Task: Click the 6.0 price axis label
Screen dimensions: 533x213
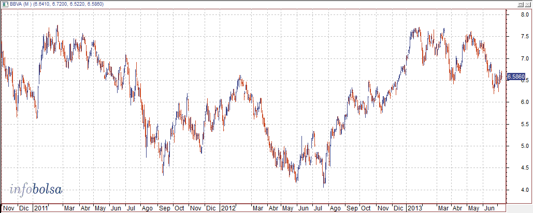Action: (x=524, y=102)
